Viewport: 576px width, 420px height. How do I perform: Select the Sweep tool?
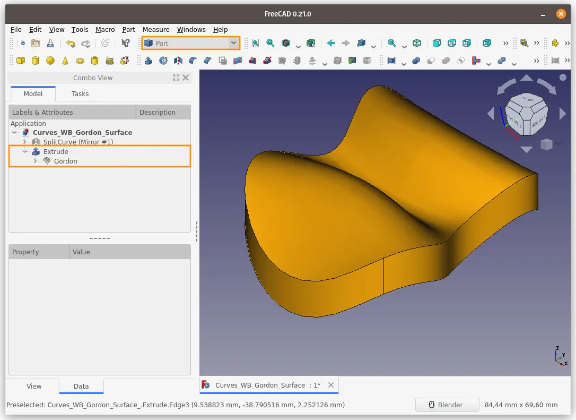[x=267, y=61]
